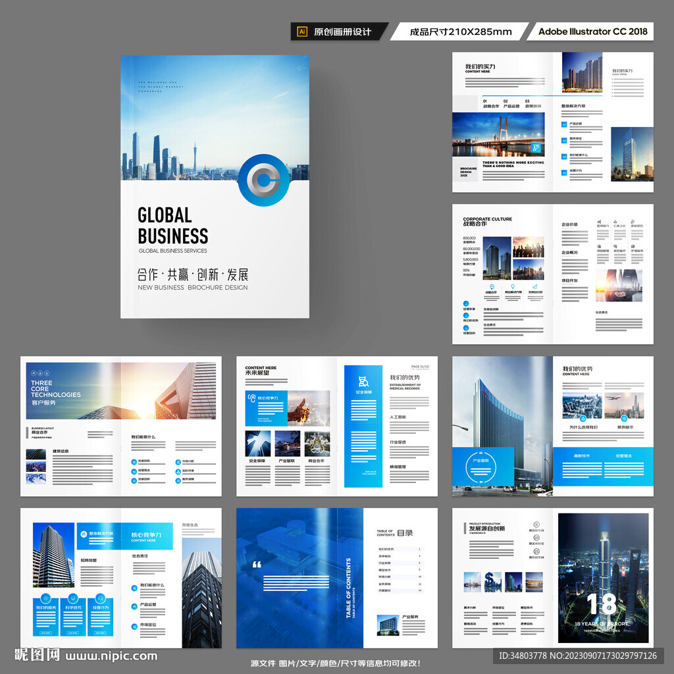Image resolution: width=674 pixels, height=674 pixels.
Task: Click the blue circle icon above 经营形象
Action: [x=466, y=303]
